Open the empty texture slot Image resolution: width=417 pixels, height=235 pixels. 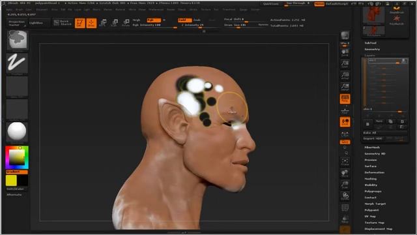(x=17, y=109)
